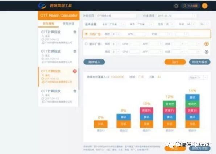Open the 省份 province dropdown
Screen dimensions: 216x154
click(117, 24)
